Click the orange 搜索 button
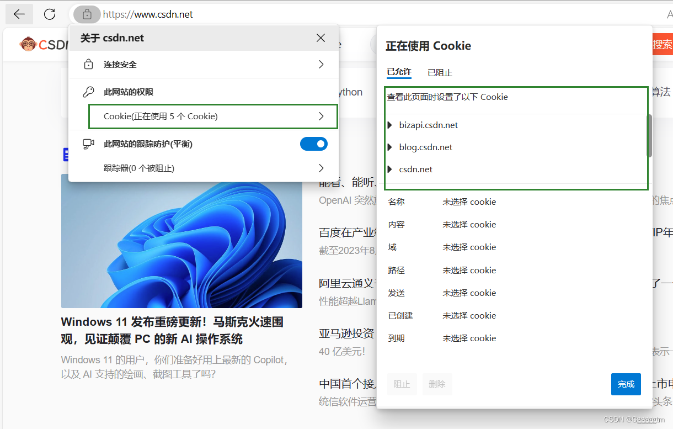 point(663,45)
